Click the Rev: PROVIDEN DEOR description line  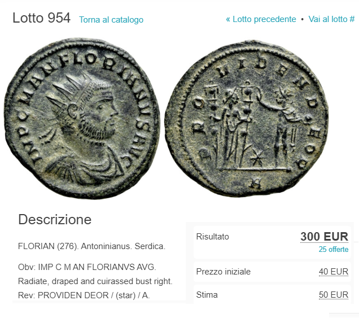[x=84, y=295]
